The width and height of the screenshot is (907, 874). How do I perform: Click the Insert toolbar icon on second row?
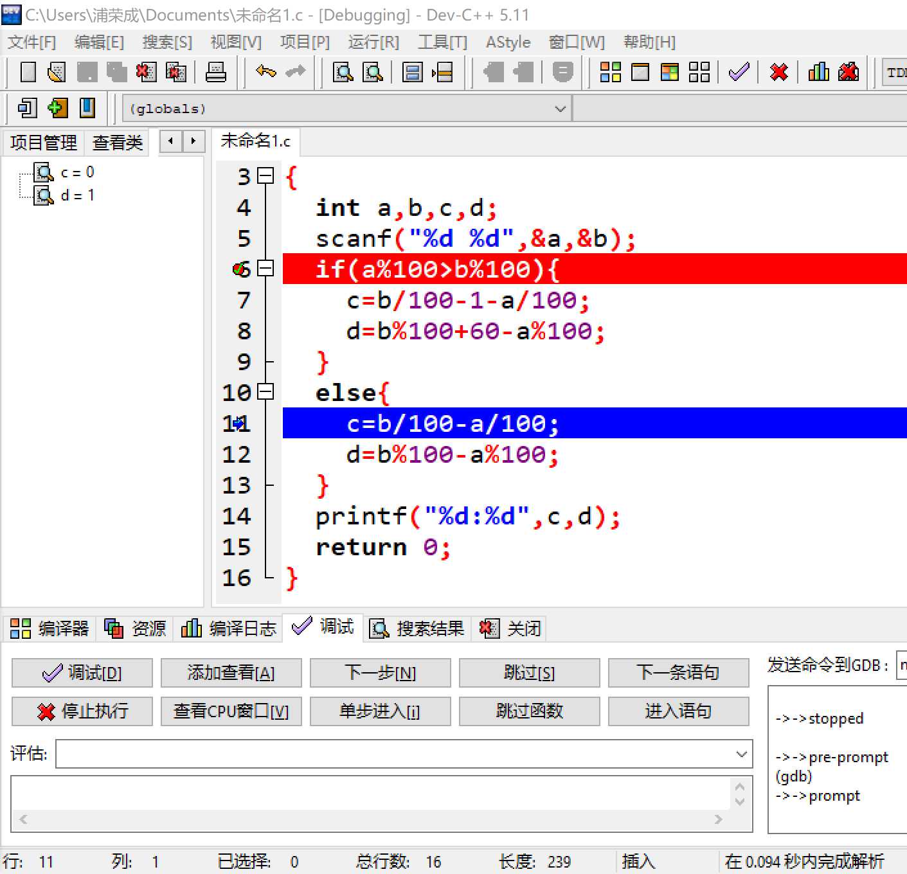point(27,108)
